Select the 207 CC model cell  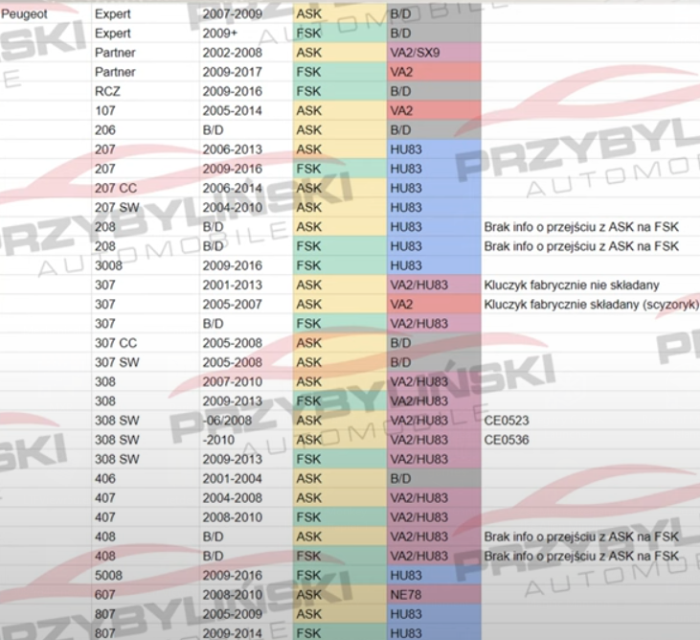point(146,188)
